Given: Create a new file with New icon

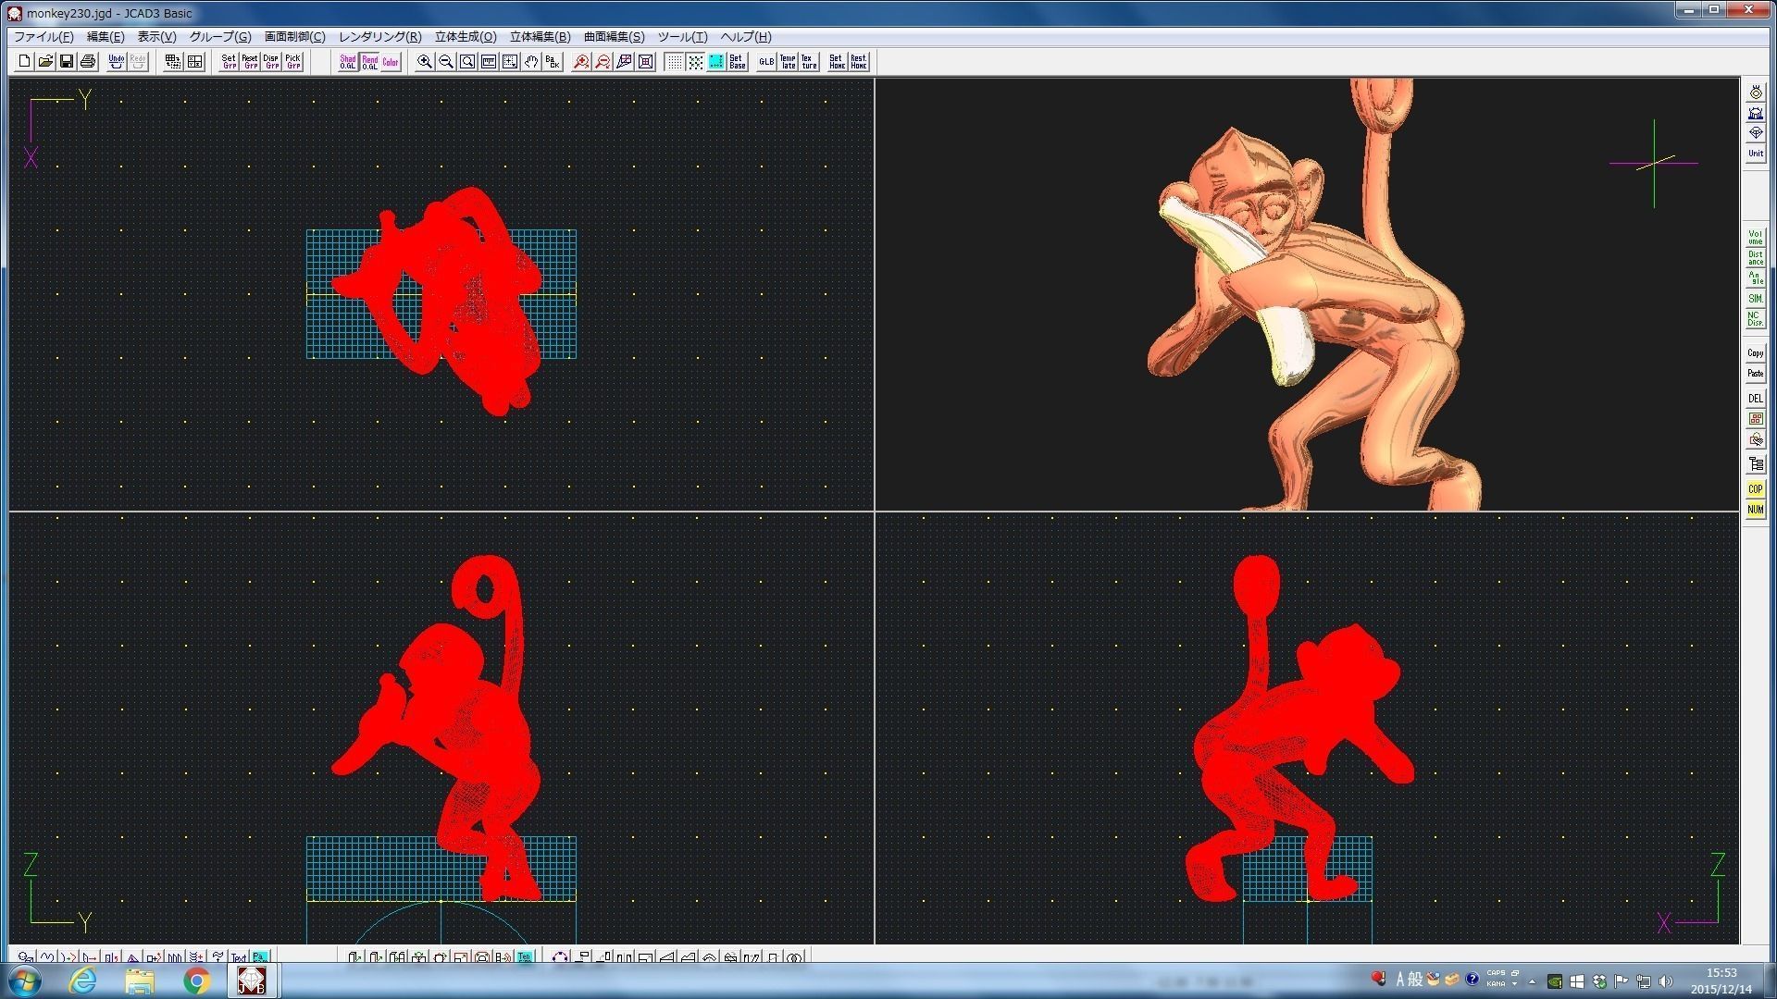Looking at the screenshot, I should pyautogui.click(x=24, y=62).
